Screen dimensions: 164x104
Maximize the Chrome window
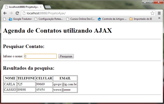151,2
